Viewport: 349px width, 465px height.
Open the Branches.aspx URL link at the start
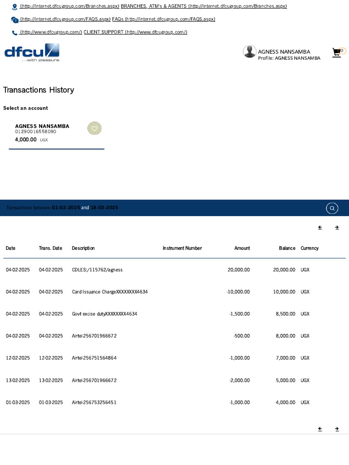coord(70,6)
